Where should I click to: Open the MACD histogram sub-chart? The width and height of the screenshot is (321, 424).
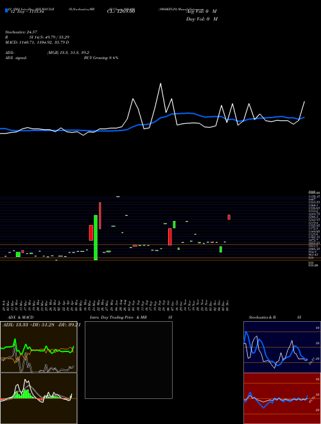(39, 398)
